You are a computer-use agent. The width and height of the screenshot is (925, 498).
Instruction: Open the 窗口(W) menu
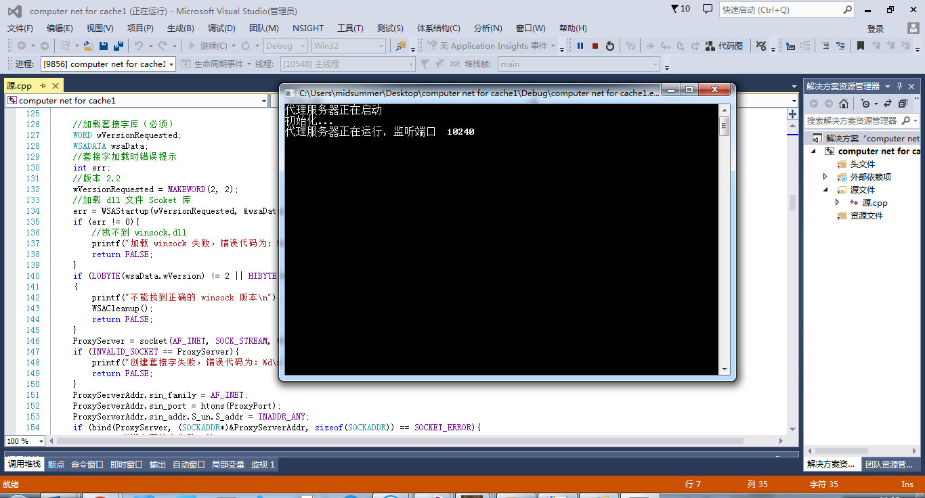[531, 28]
